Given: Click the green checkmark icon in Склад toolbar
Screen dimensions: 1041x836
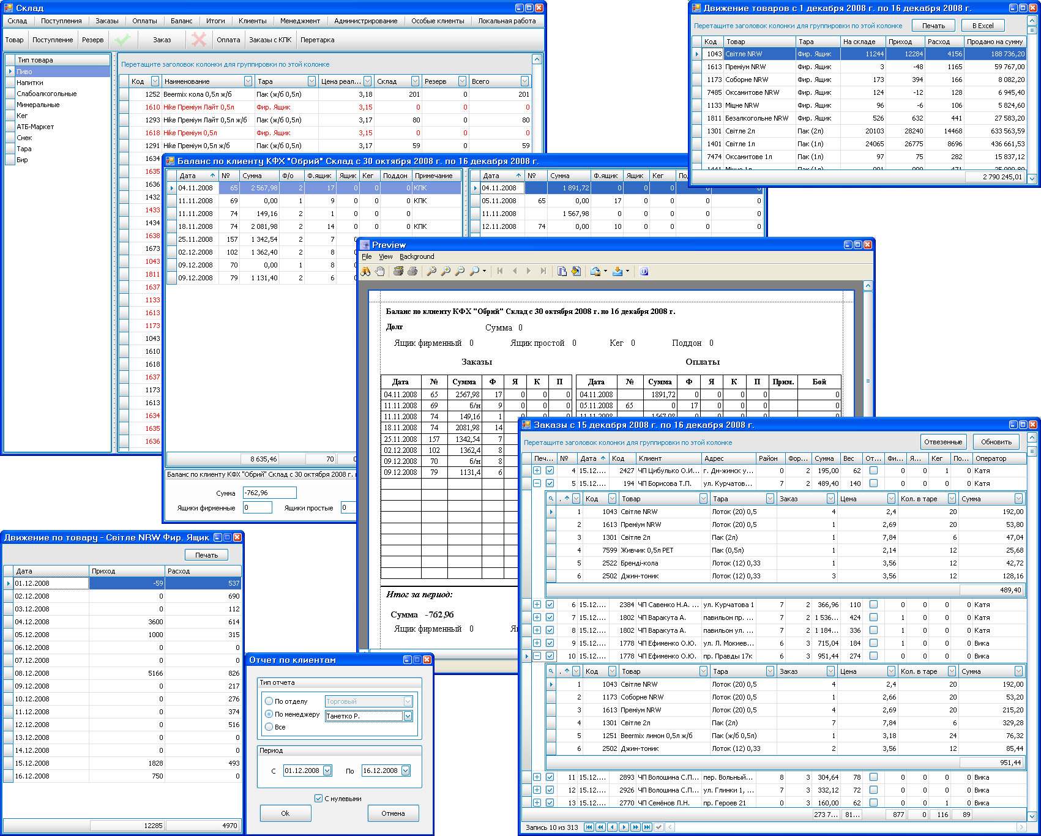Looking at the screenshot, I should [x=122, y=40].
